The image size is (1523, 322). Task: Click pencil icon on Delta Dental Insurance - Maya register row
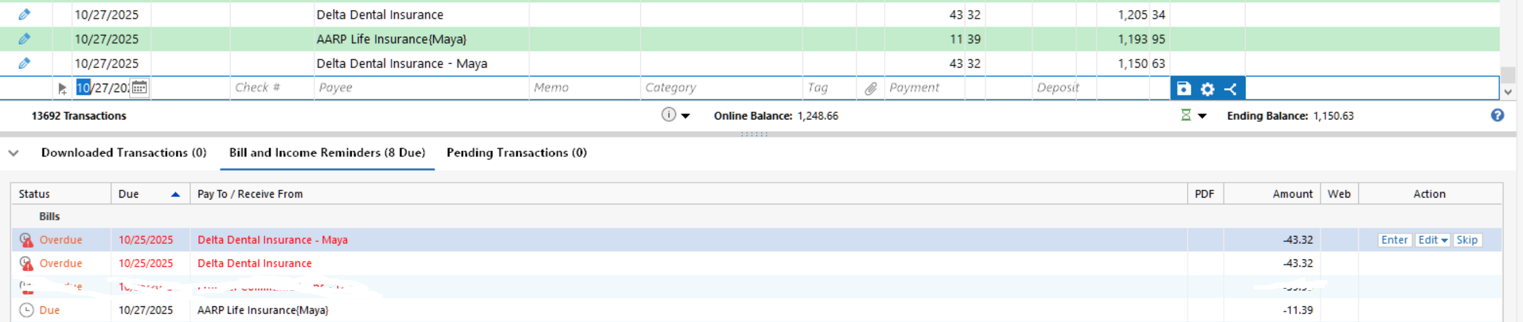24,63
